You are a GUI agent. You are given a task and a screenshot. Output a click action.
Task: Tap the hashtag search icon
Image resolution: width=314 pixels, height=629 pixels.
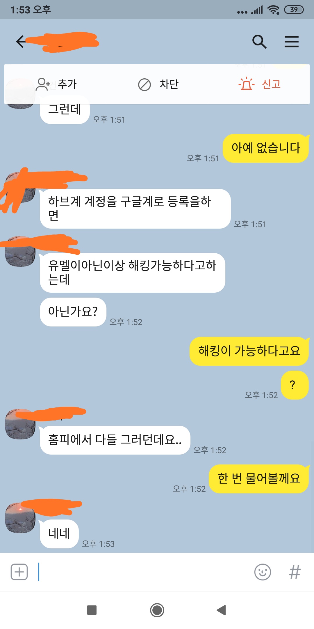(295, 572)
